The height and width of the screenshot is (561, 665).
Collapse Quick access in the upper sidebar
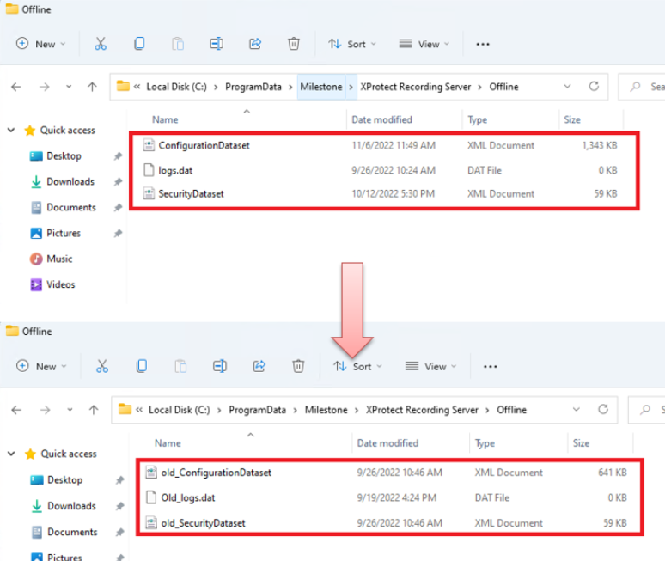coord(11,131)
